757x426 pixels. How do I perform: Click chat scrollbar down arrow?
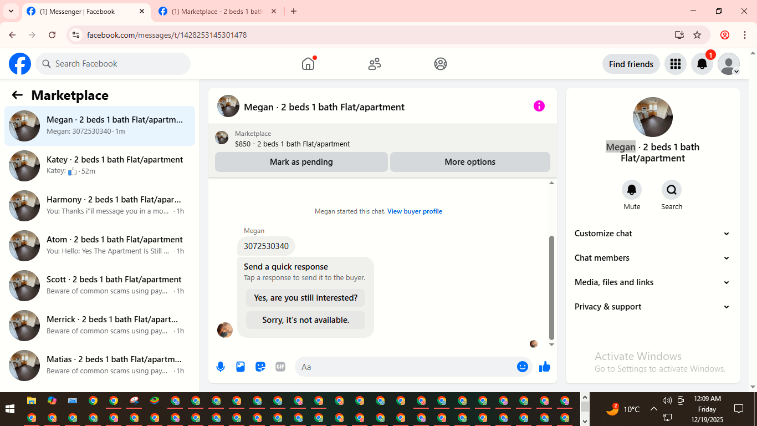(551, 344)
